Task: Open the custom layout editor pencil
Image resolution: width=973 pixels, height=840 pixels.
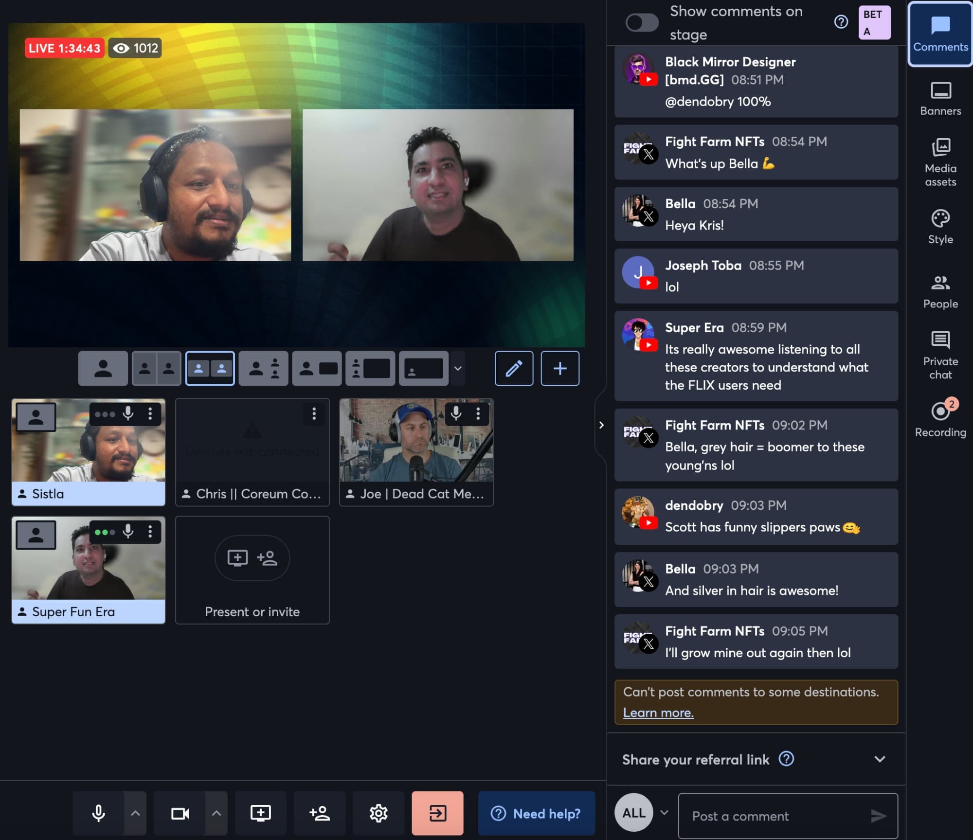Action: click(514, 368)
